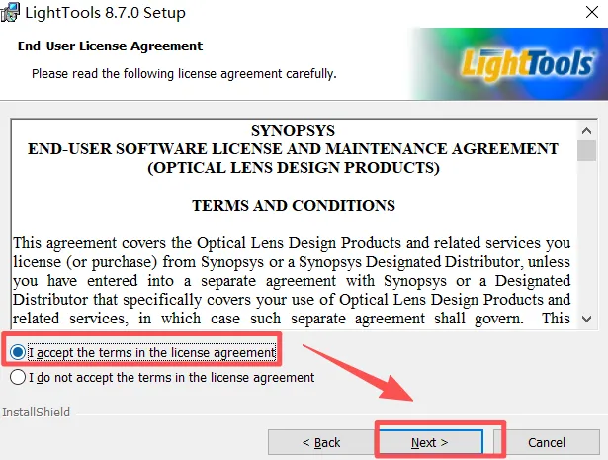The image size is (608, 460).
Task: Click "Please read the following license agreement carefully" text
Action: coord(184,73)
